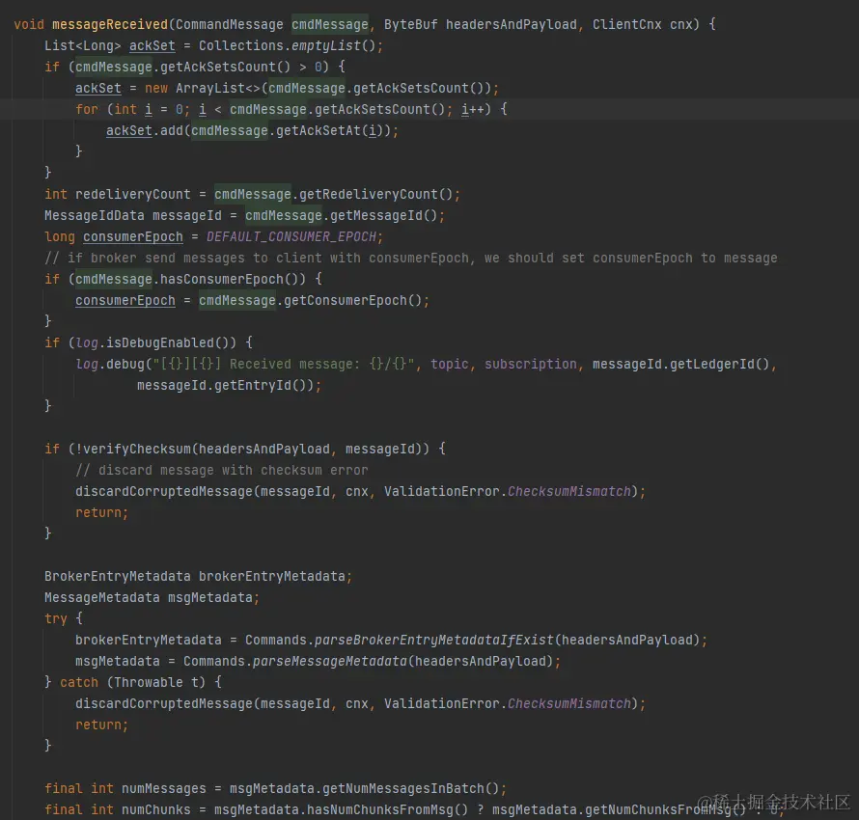Click the Collections.emptyList() call

coord(287,46)
